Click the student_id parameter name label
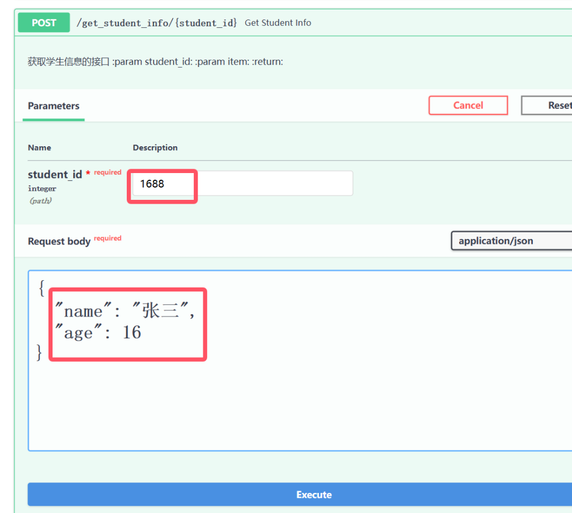572x513 pixels. (55, 175)
